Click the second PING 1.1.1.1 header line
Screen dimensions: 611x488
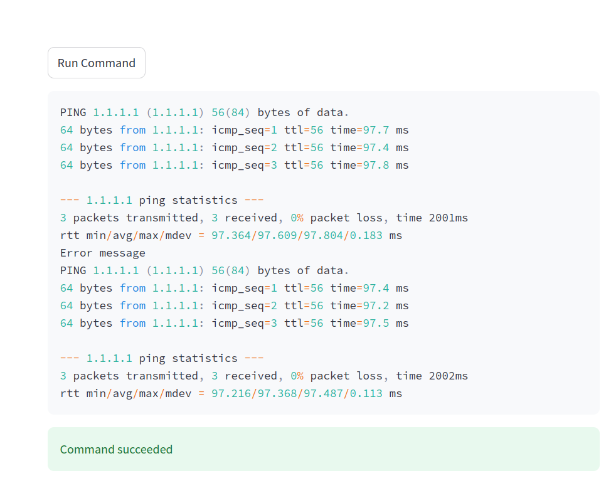pos(205,271)
